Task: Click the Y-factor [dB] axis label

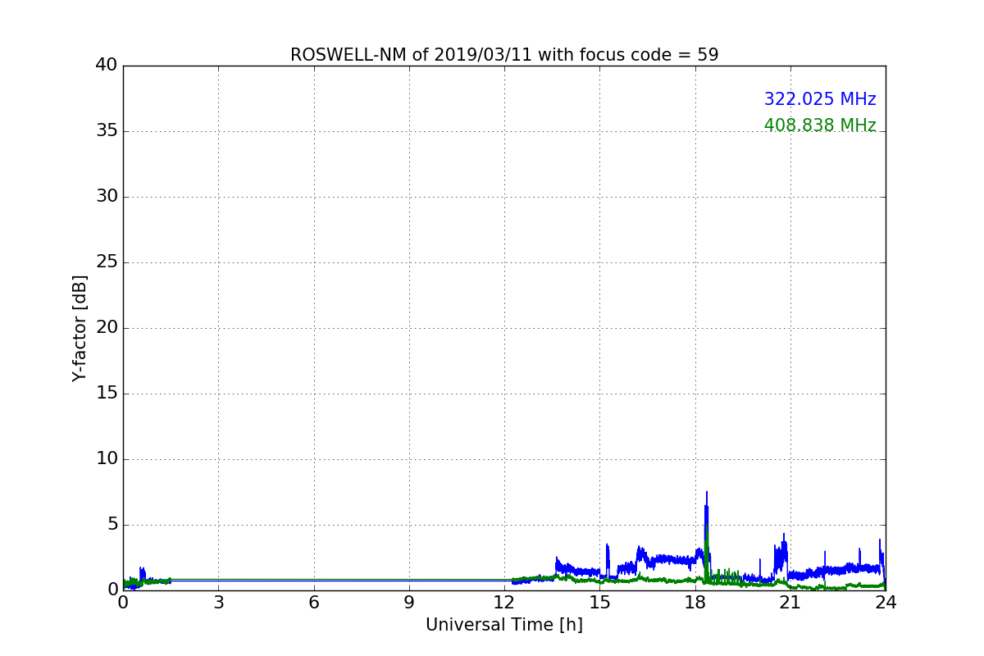Action: [80, 328]
